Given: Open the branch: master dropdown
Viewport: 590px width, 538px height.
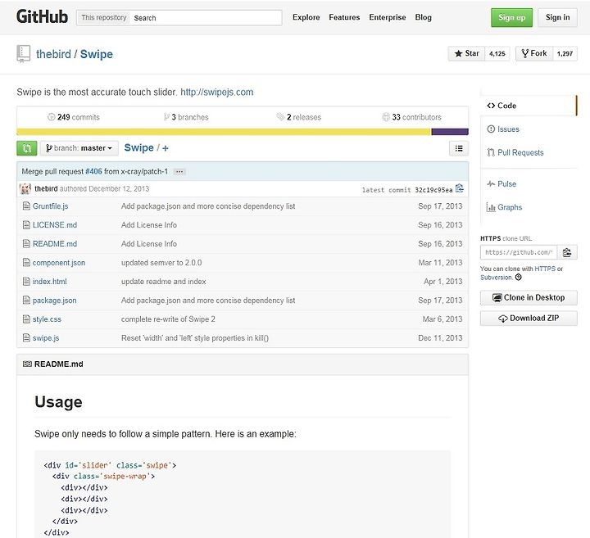Looking at the screenshot, I should [79, 148].
